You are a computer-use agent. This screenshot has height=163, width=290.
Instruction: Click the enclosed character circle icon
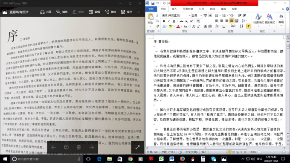pyautogui.click(x=210, y=26)
